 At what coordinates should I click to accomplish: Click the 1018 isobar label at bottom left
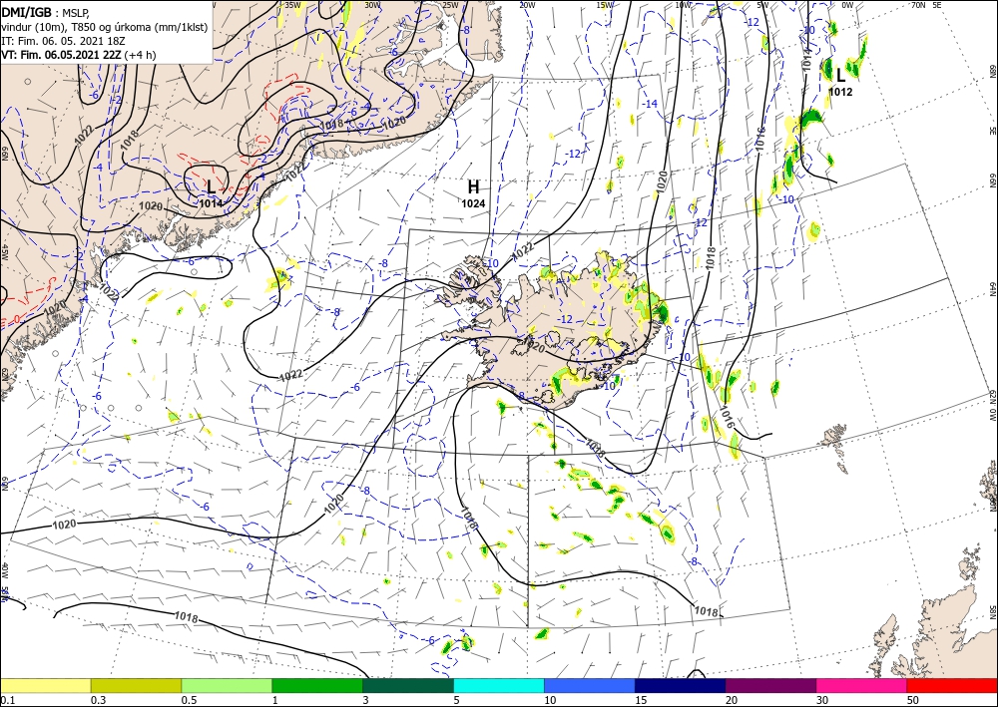[186, 617]
